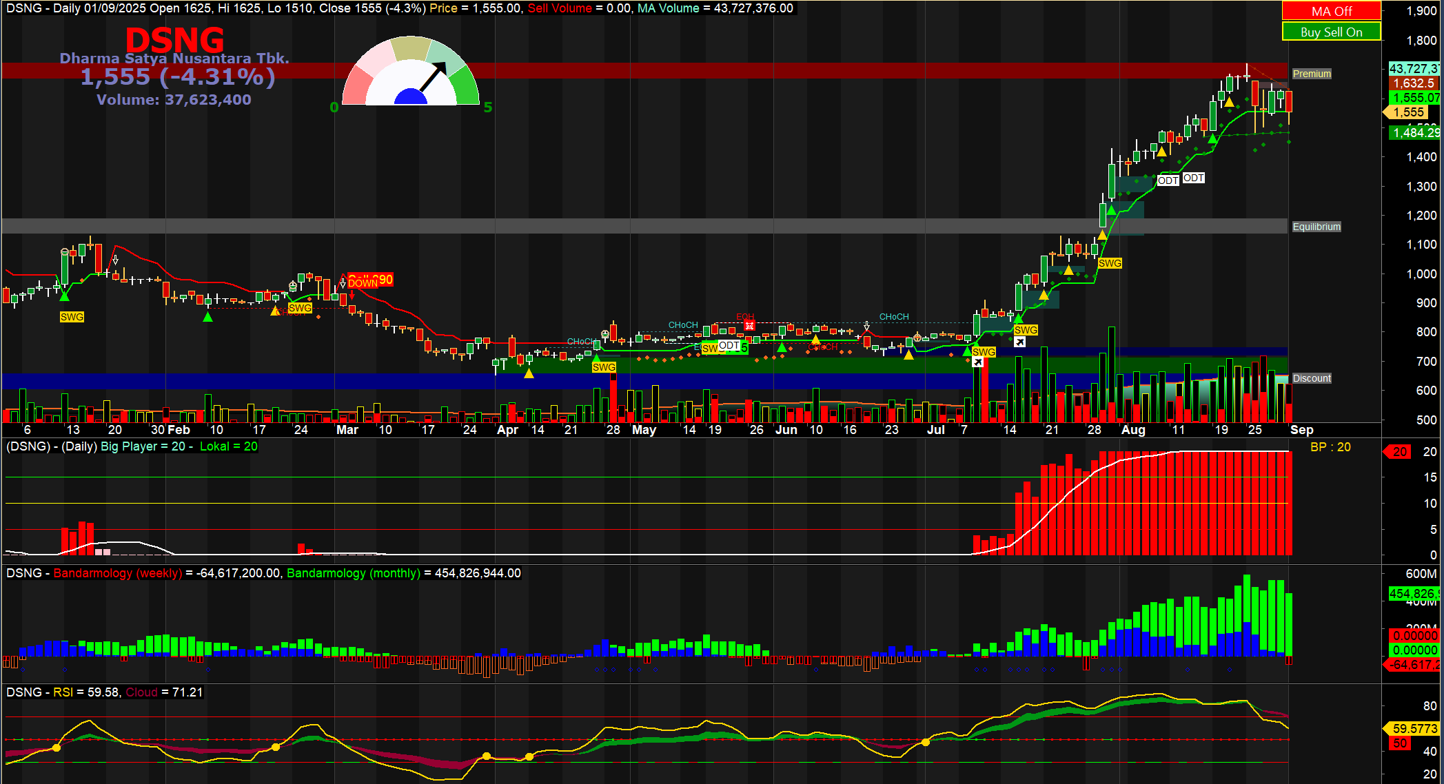The width and height of the screenshot is (1444, 784).
Task: Click the red -64,617 value tag
Action: (1412, 665)
